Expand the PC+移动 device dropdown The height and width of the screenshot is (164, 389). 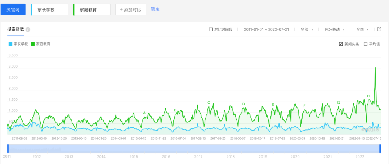tap(335, 29)
